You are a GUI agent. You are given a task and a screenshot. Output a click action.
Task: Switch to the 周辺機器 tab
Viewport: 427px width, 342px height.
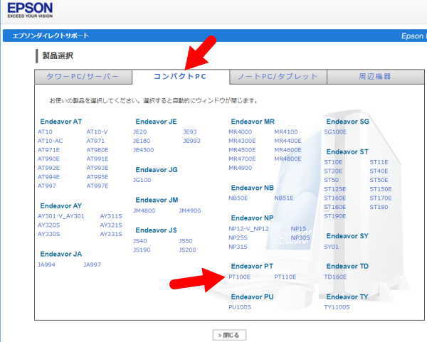tap(373, 77)
